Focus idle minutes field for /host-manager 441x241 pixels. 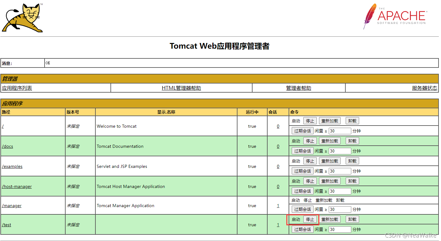coord(340,191)
